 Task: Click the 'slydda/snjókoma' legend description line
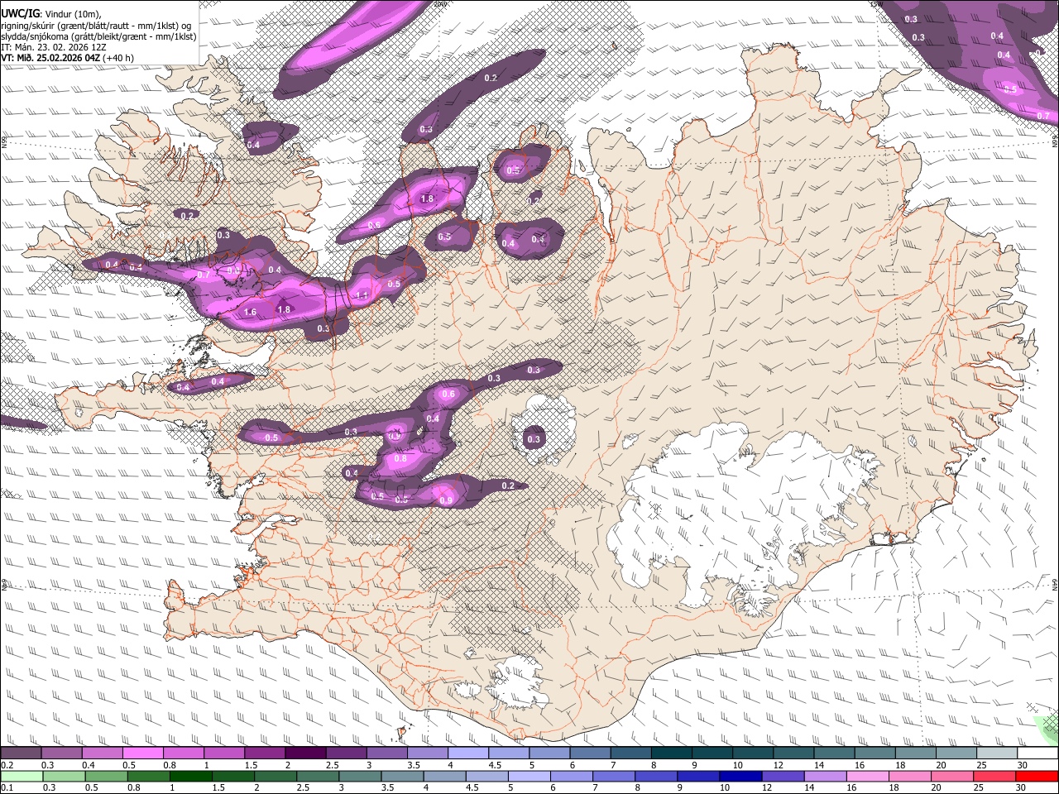pos(98,36)
